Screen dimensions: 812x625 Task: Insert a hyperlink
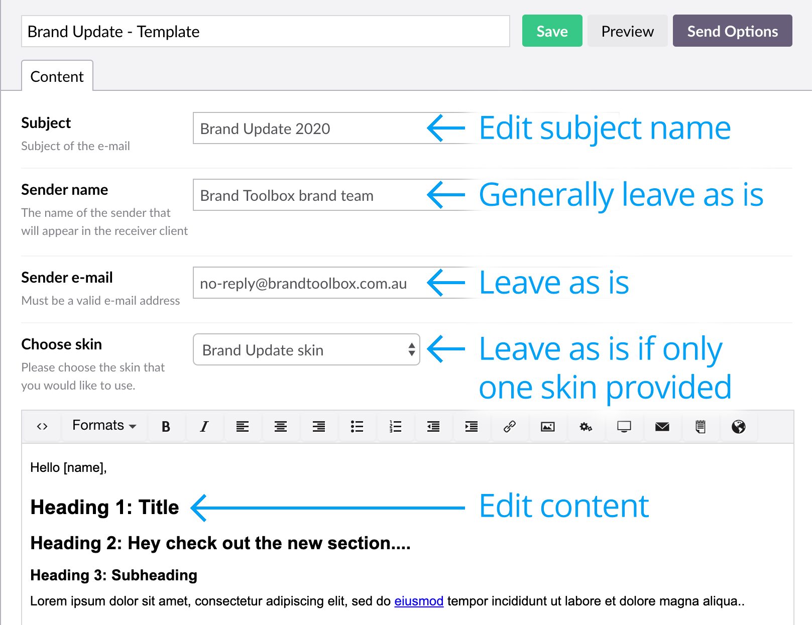click(510, 427)
